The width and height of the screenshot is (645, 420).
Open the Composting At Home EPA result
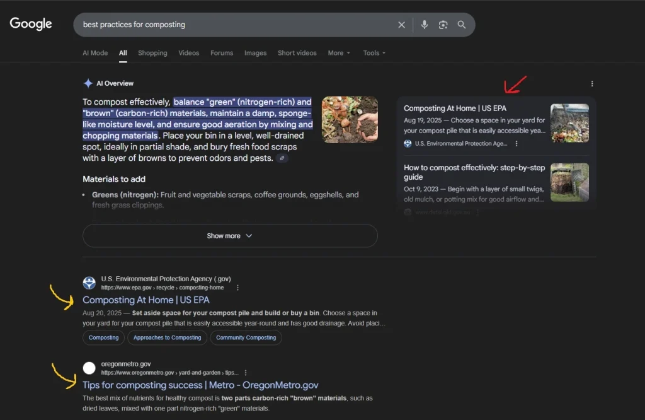pyautogui.click(x=146, y=300)
